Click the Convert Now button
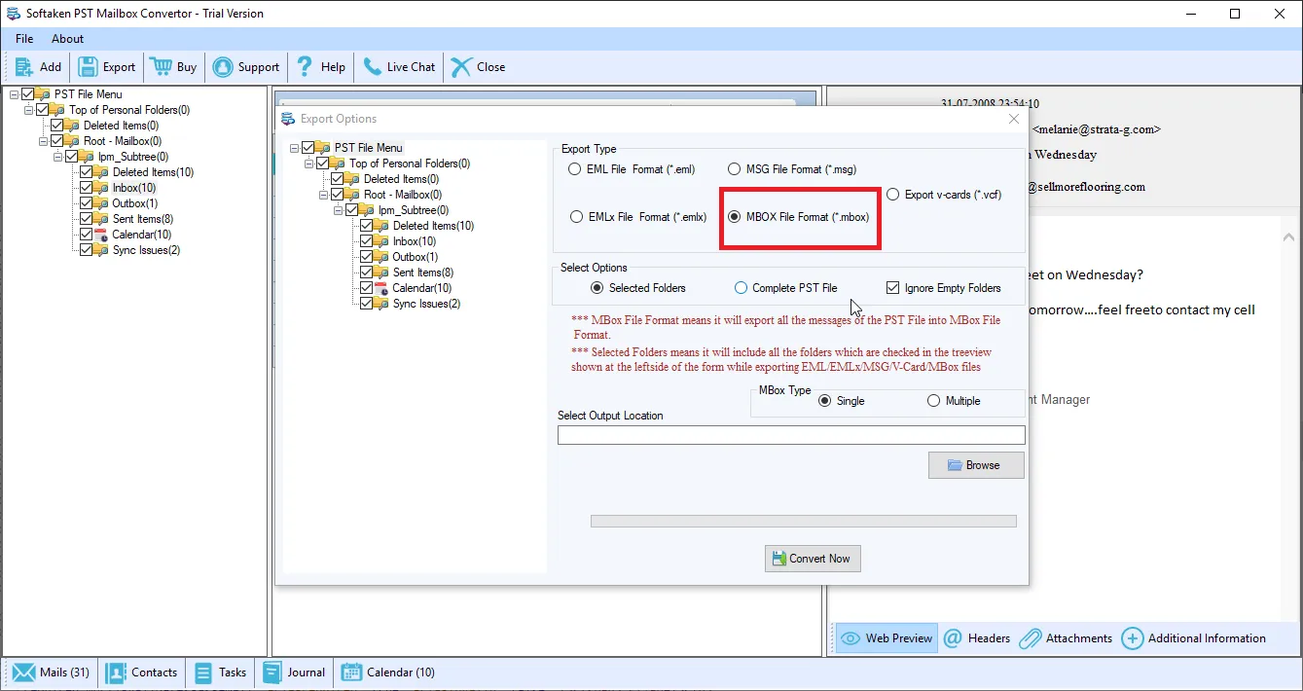 [x=813, y=559]
